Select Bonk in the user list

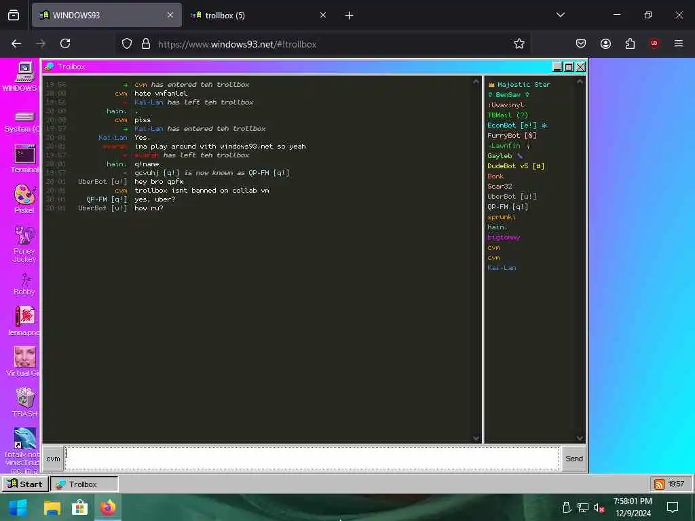(x=495, y=176)
